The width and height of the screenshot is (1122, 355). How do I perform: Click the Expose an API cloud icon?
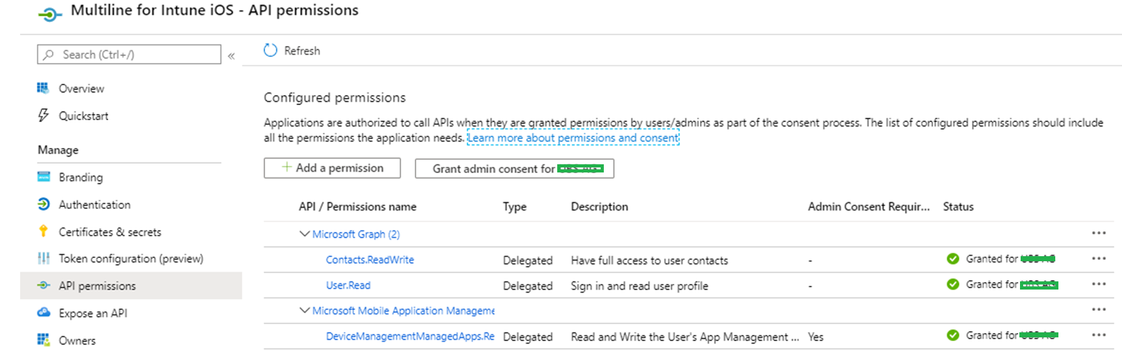43,312
